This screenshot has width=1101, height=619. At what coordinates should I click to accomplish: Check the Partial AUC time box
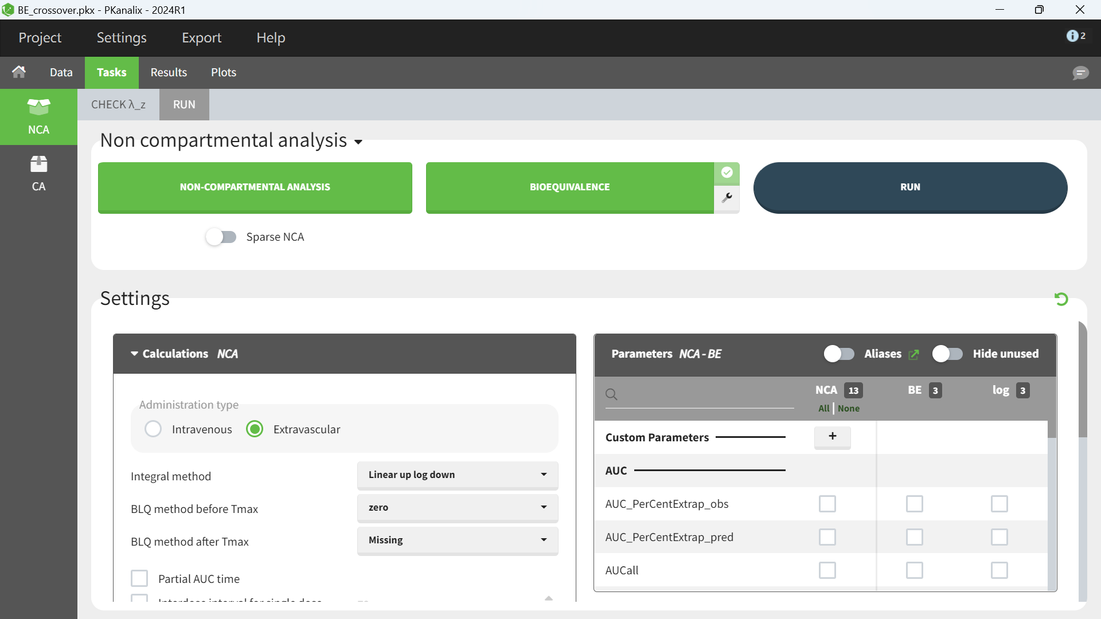(139, 578)
